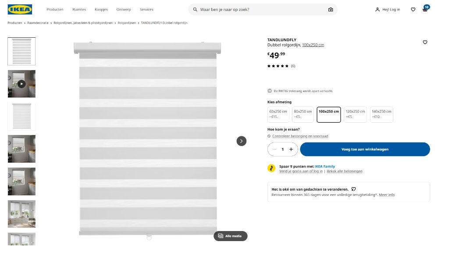The image size is (449, 256).
Task: Click 'Controleer bezorging en voorraad' link
Action: pos(300,136)
